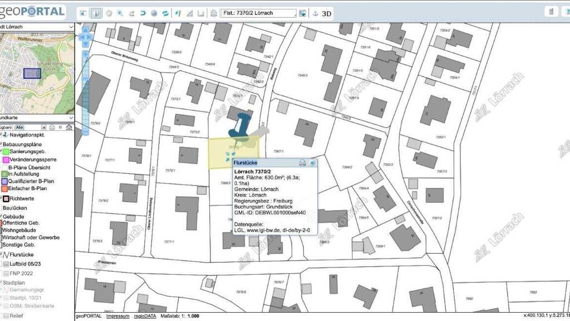
Task: Select the pan hand tool
Action: click(x=109, y=13)
